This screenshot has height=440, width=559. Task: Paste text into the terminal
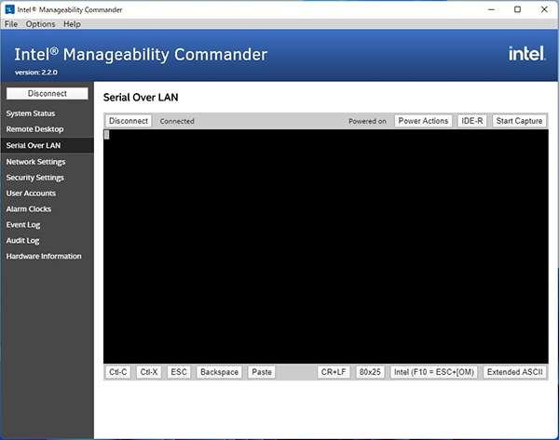point(262,372)
